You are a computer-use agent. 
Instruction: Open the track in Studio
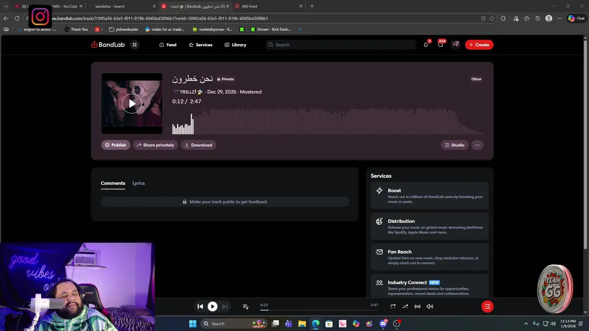coord(455,145)
